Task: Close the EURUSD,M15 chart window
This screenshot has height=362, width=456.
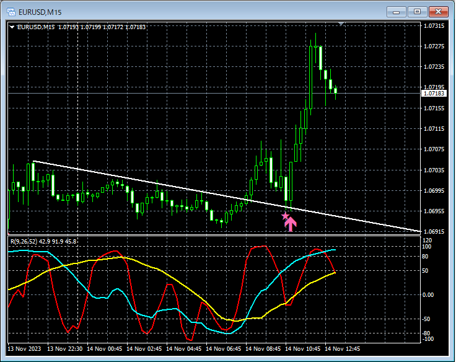Action: point(438,12)
